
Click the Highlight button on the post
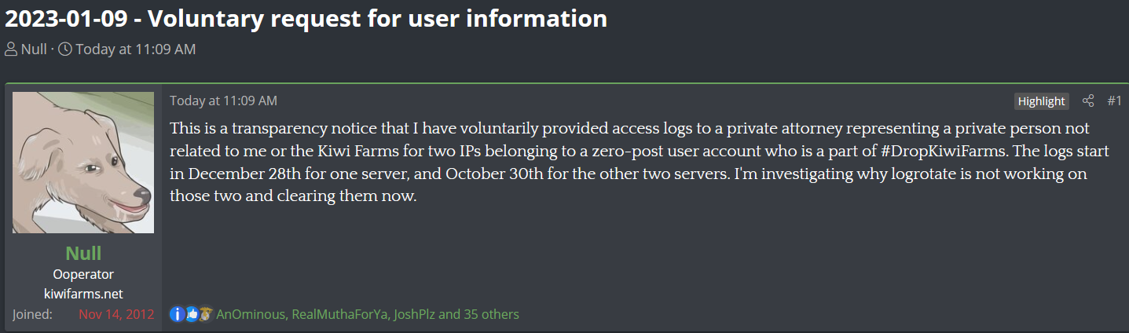pos(1041,101)
